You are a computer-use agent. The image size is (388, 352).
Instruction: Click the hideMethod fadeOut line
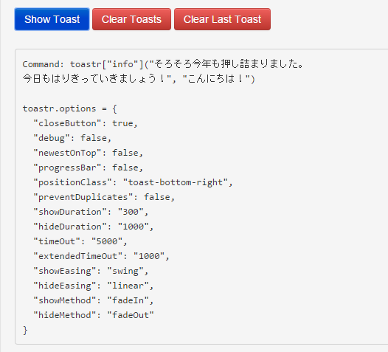[94, 315]
